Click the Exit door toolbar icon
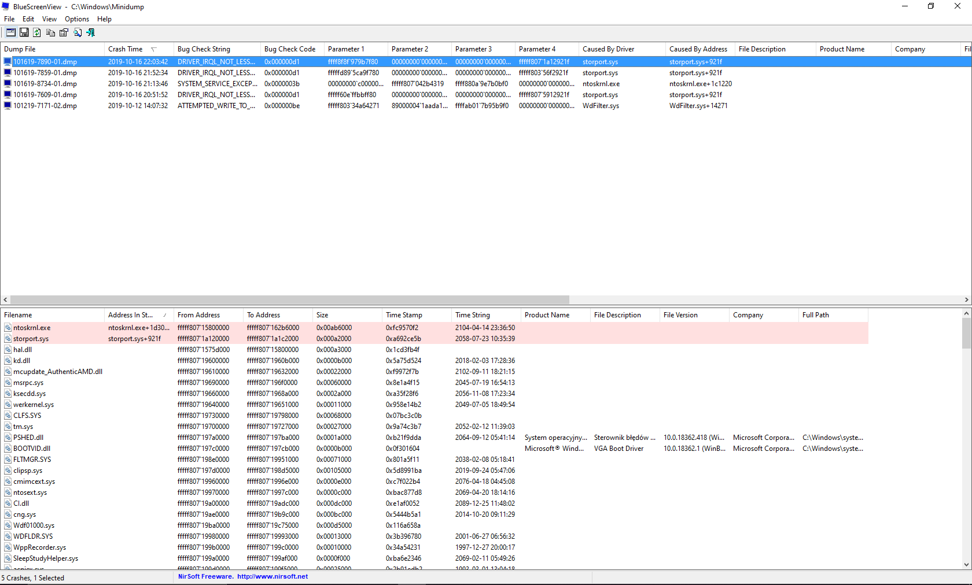This screenshot has width=972, height=585. [91, 32]
